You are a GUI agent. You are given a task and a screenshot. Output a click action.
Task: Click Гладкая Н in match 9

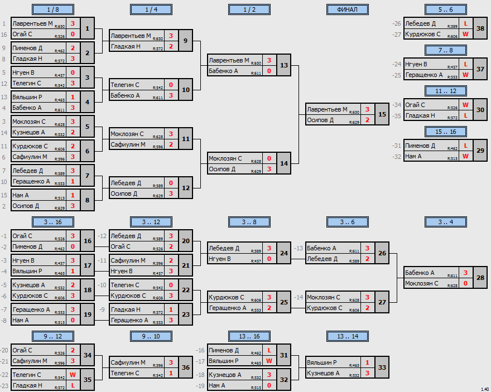126,47
